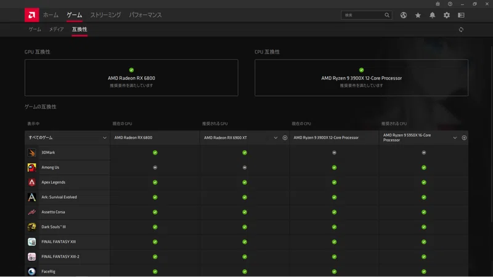This screenshot has width=493, height=277.
Task: Open the パフォーマンス tab
Action: 145,15
